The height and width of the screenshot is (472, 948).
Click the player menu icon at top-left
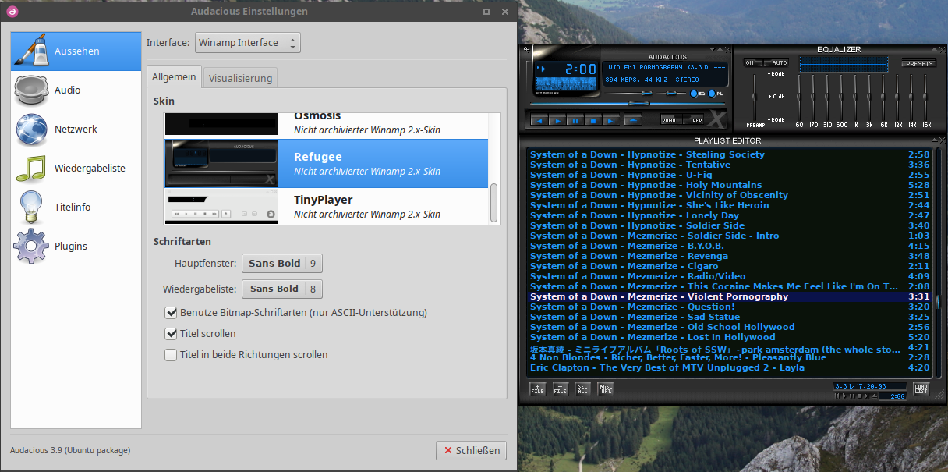tap(526, 49)
